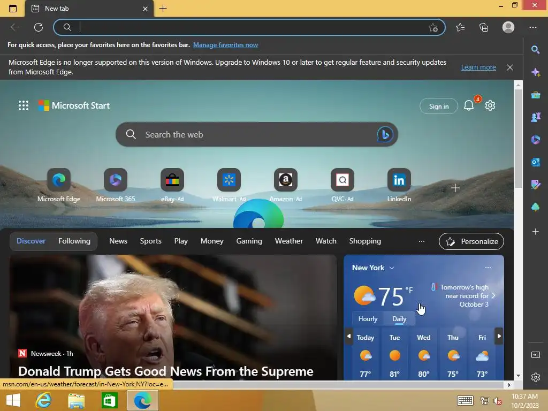Open the Sports category
This screenshot has height=411, width=548.
click(150, 241)
